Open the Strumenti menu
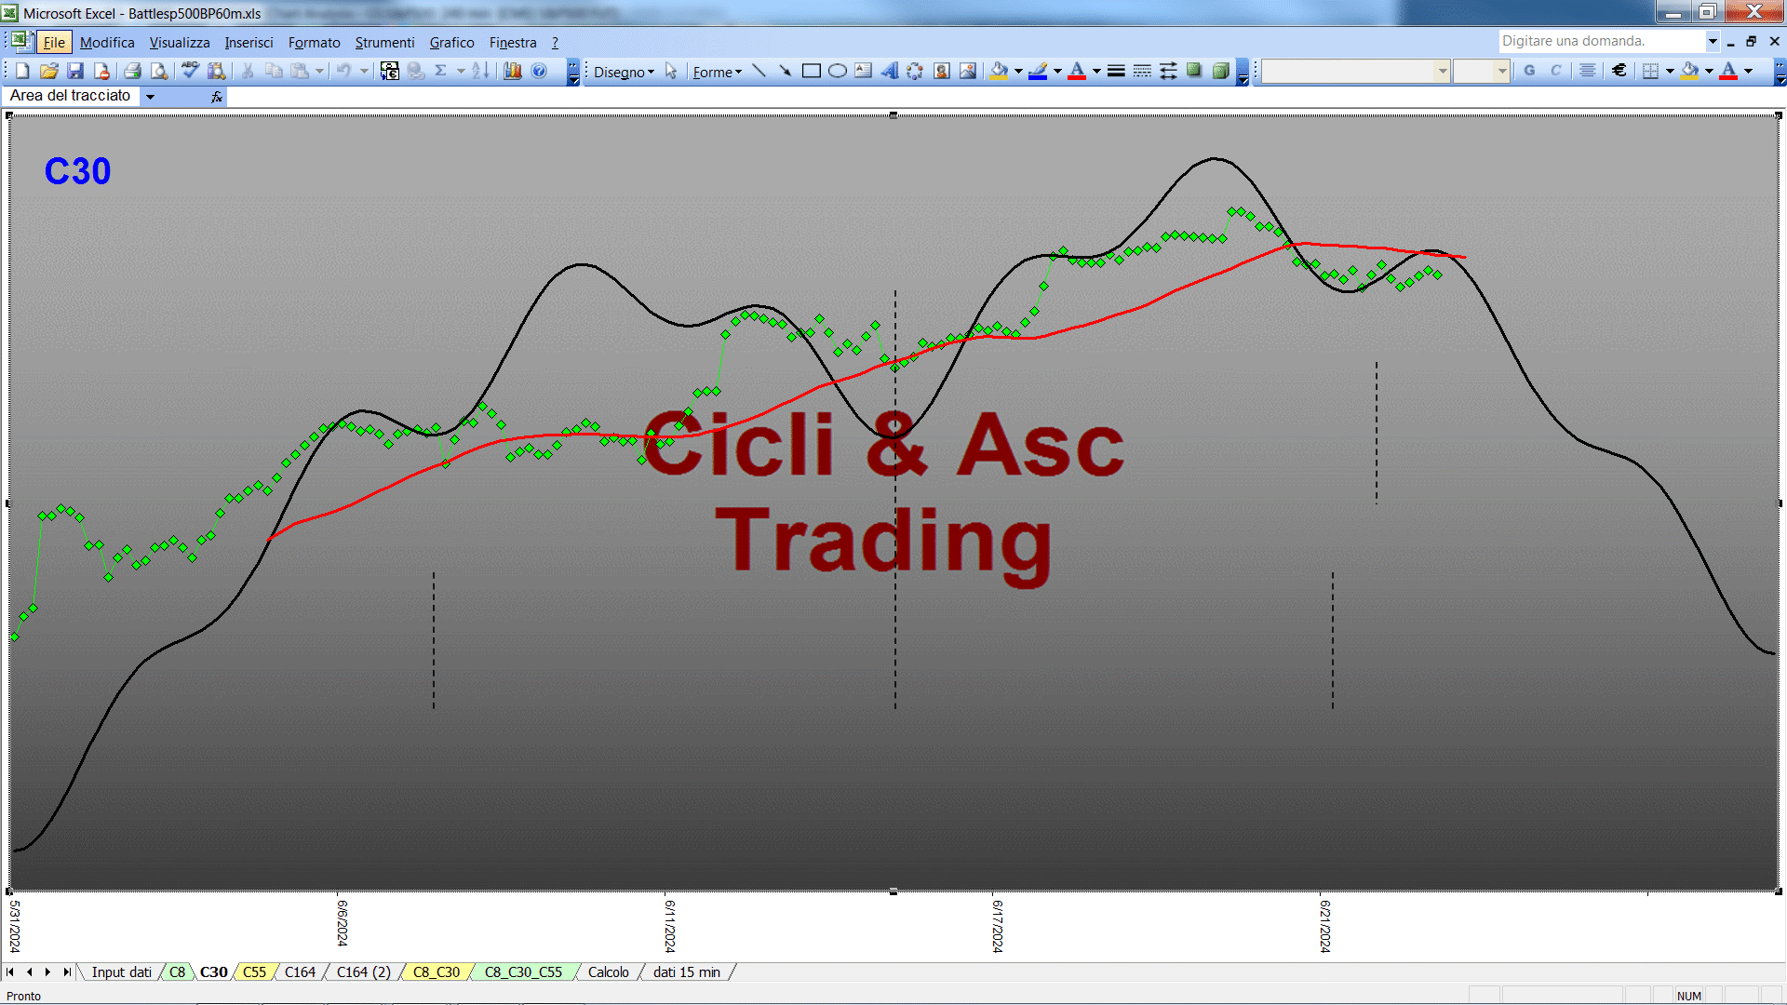The width and height of the screenshot is (1787, 1005). (x=384, y=43)
